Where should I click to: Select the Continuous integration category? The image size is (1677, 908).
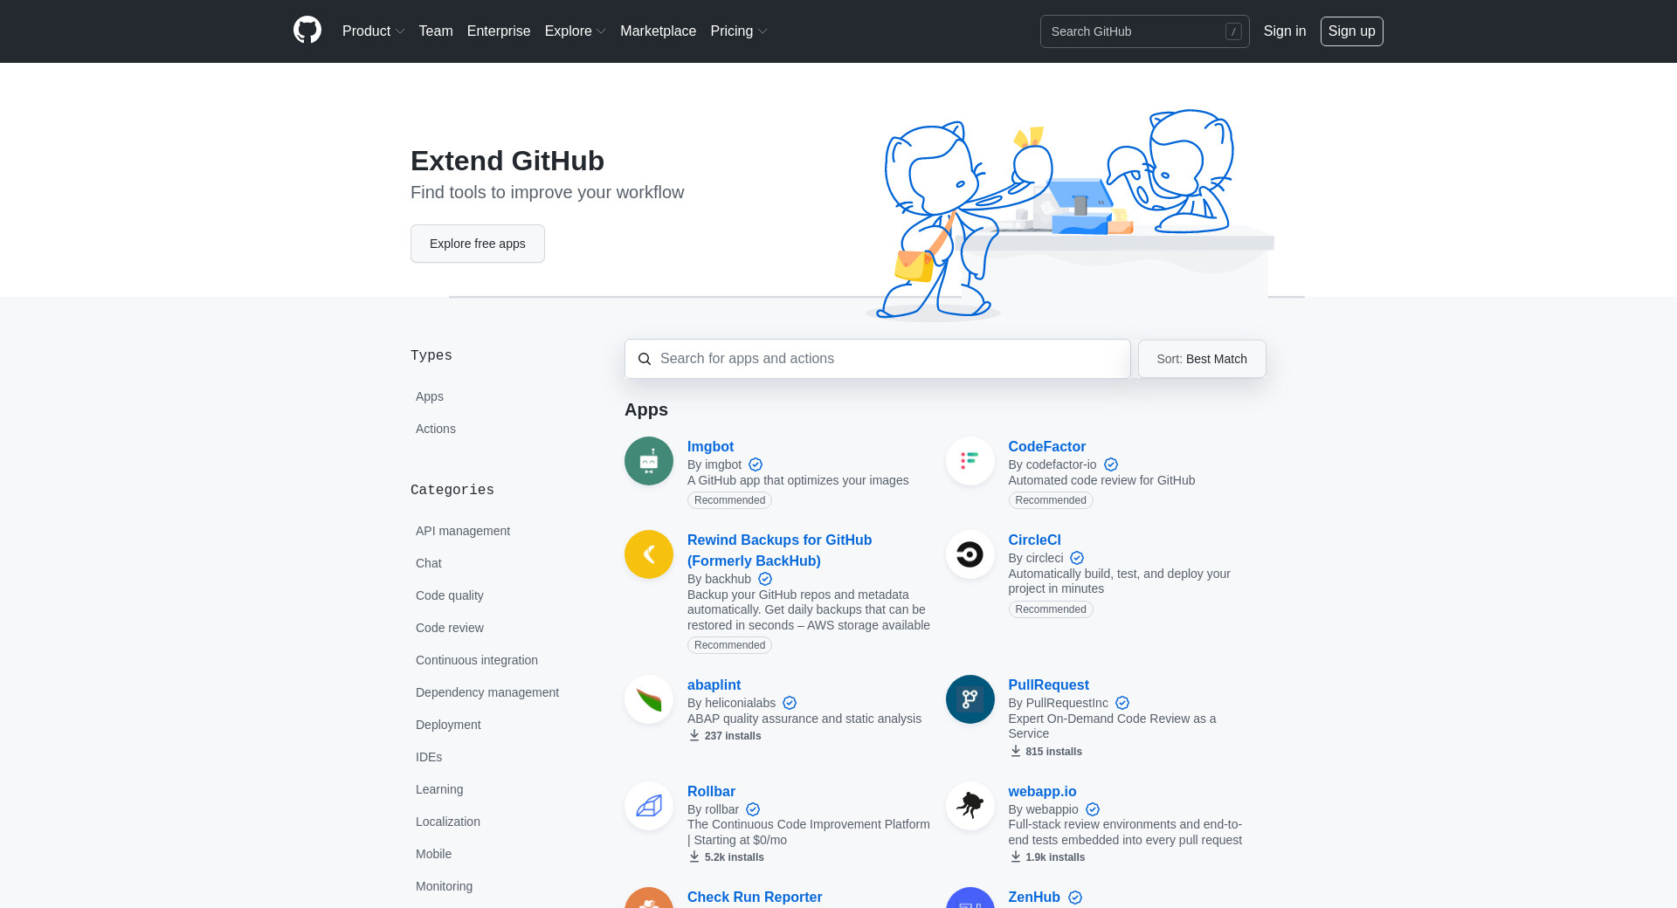477,660
